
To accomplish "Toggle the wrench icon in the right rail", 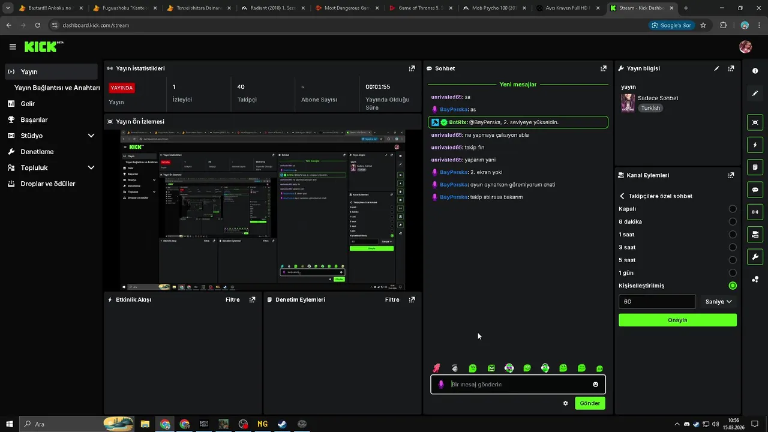I will (x=755, y=257).
